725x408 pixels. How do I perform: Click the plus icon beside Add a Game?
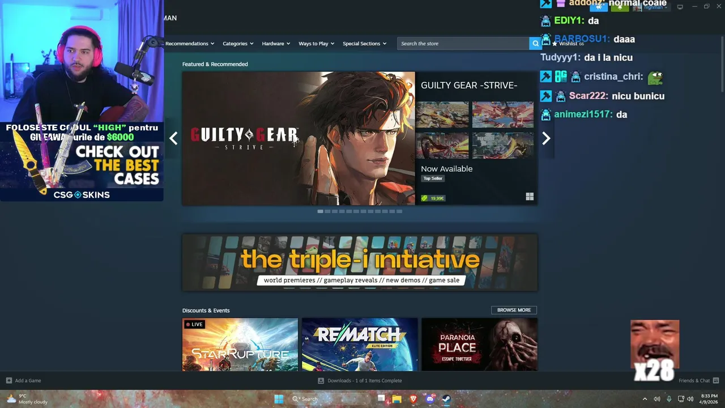(x=8, y=381)
